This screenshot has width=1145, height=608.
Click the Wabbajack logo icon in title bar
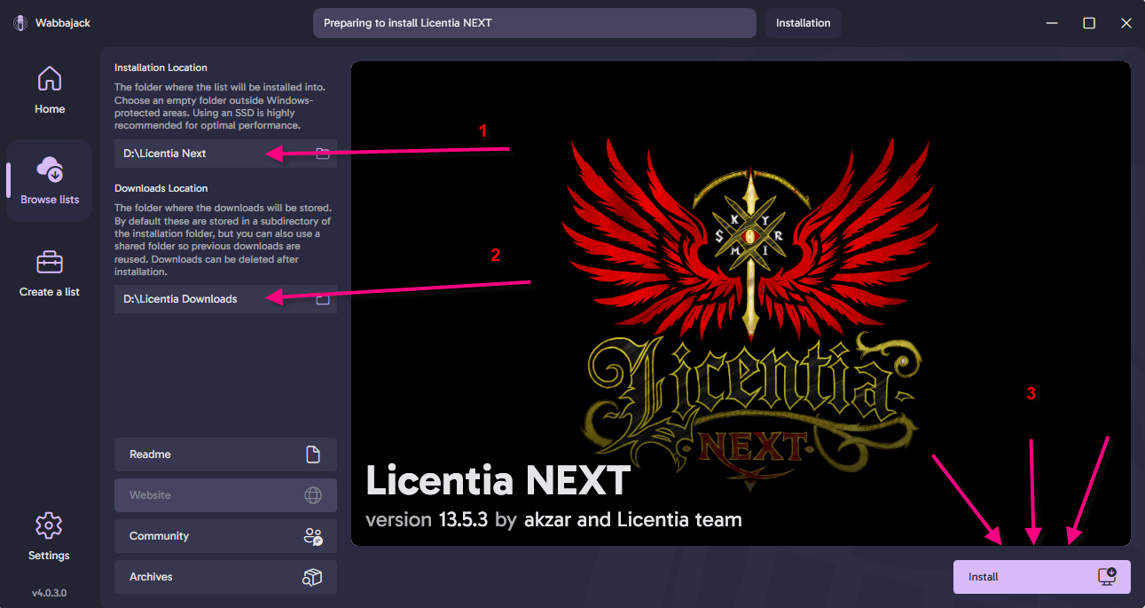point(20,23)
